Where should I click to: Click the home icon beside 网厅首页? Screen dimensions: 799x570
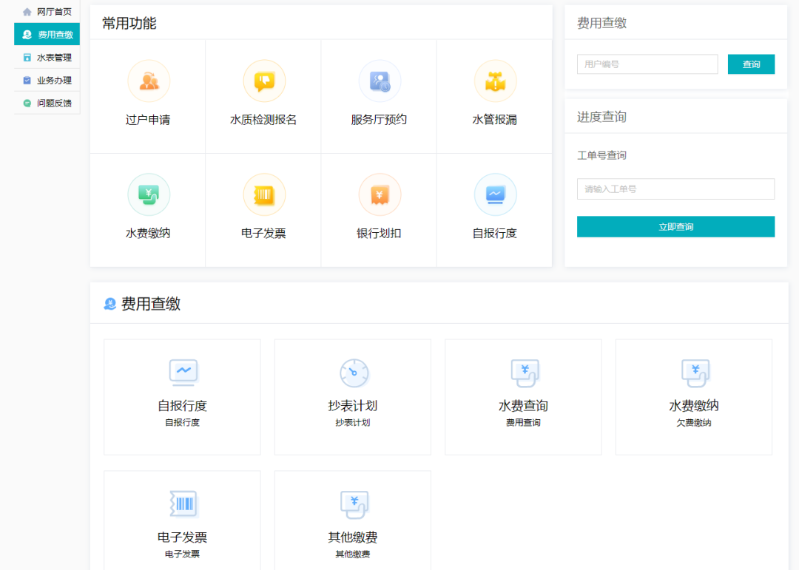point(27,12)
